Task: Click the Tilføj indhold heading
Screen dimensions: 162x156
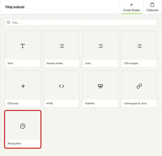Action: pos(14,7)
